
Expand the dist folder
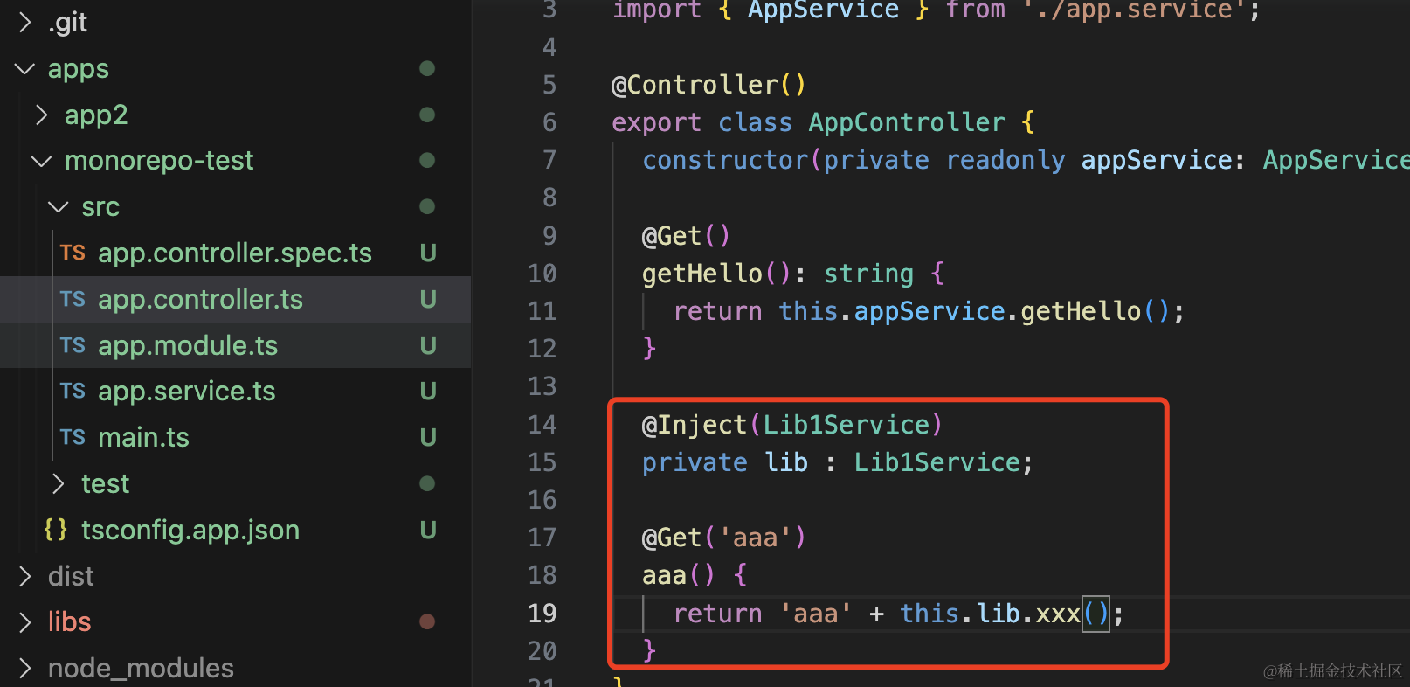pyautogui.click(x=25, y=577)
